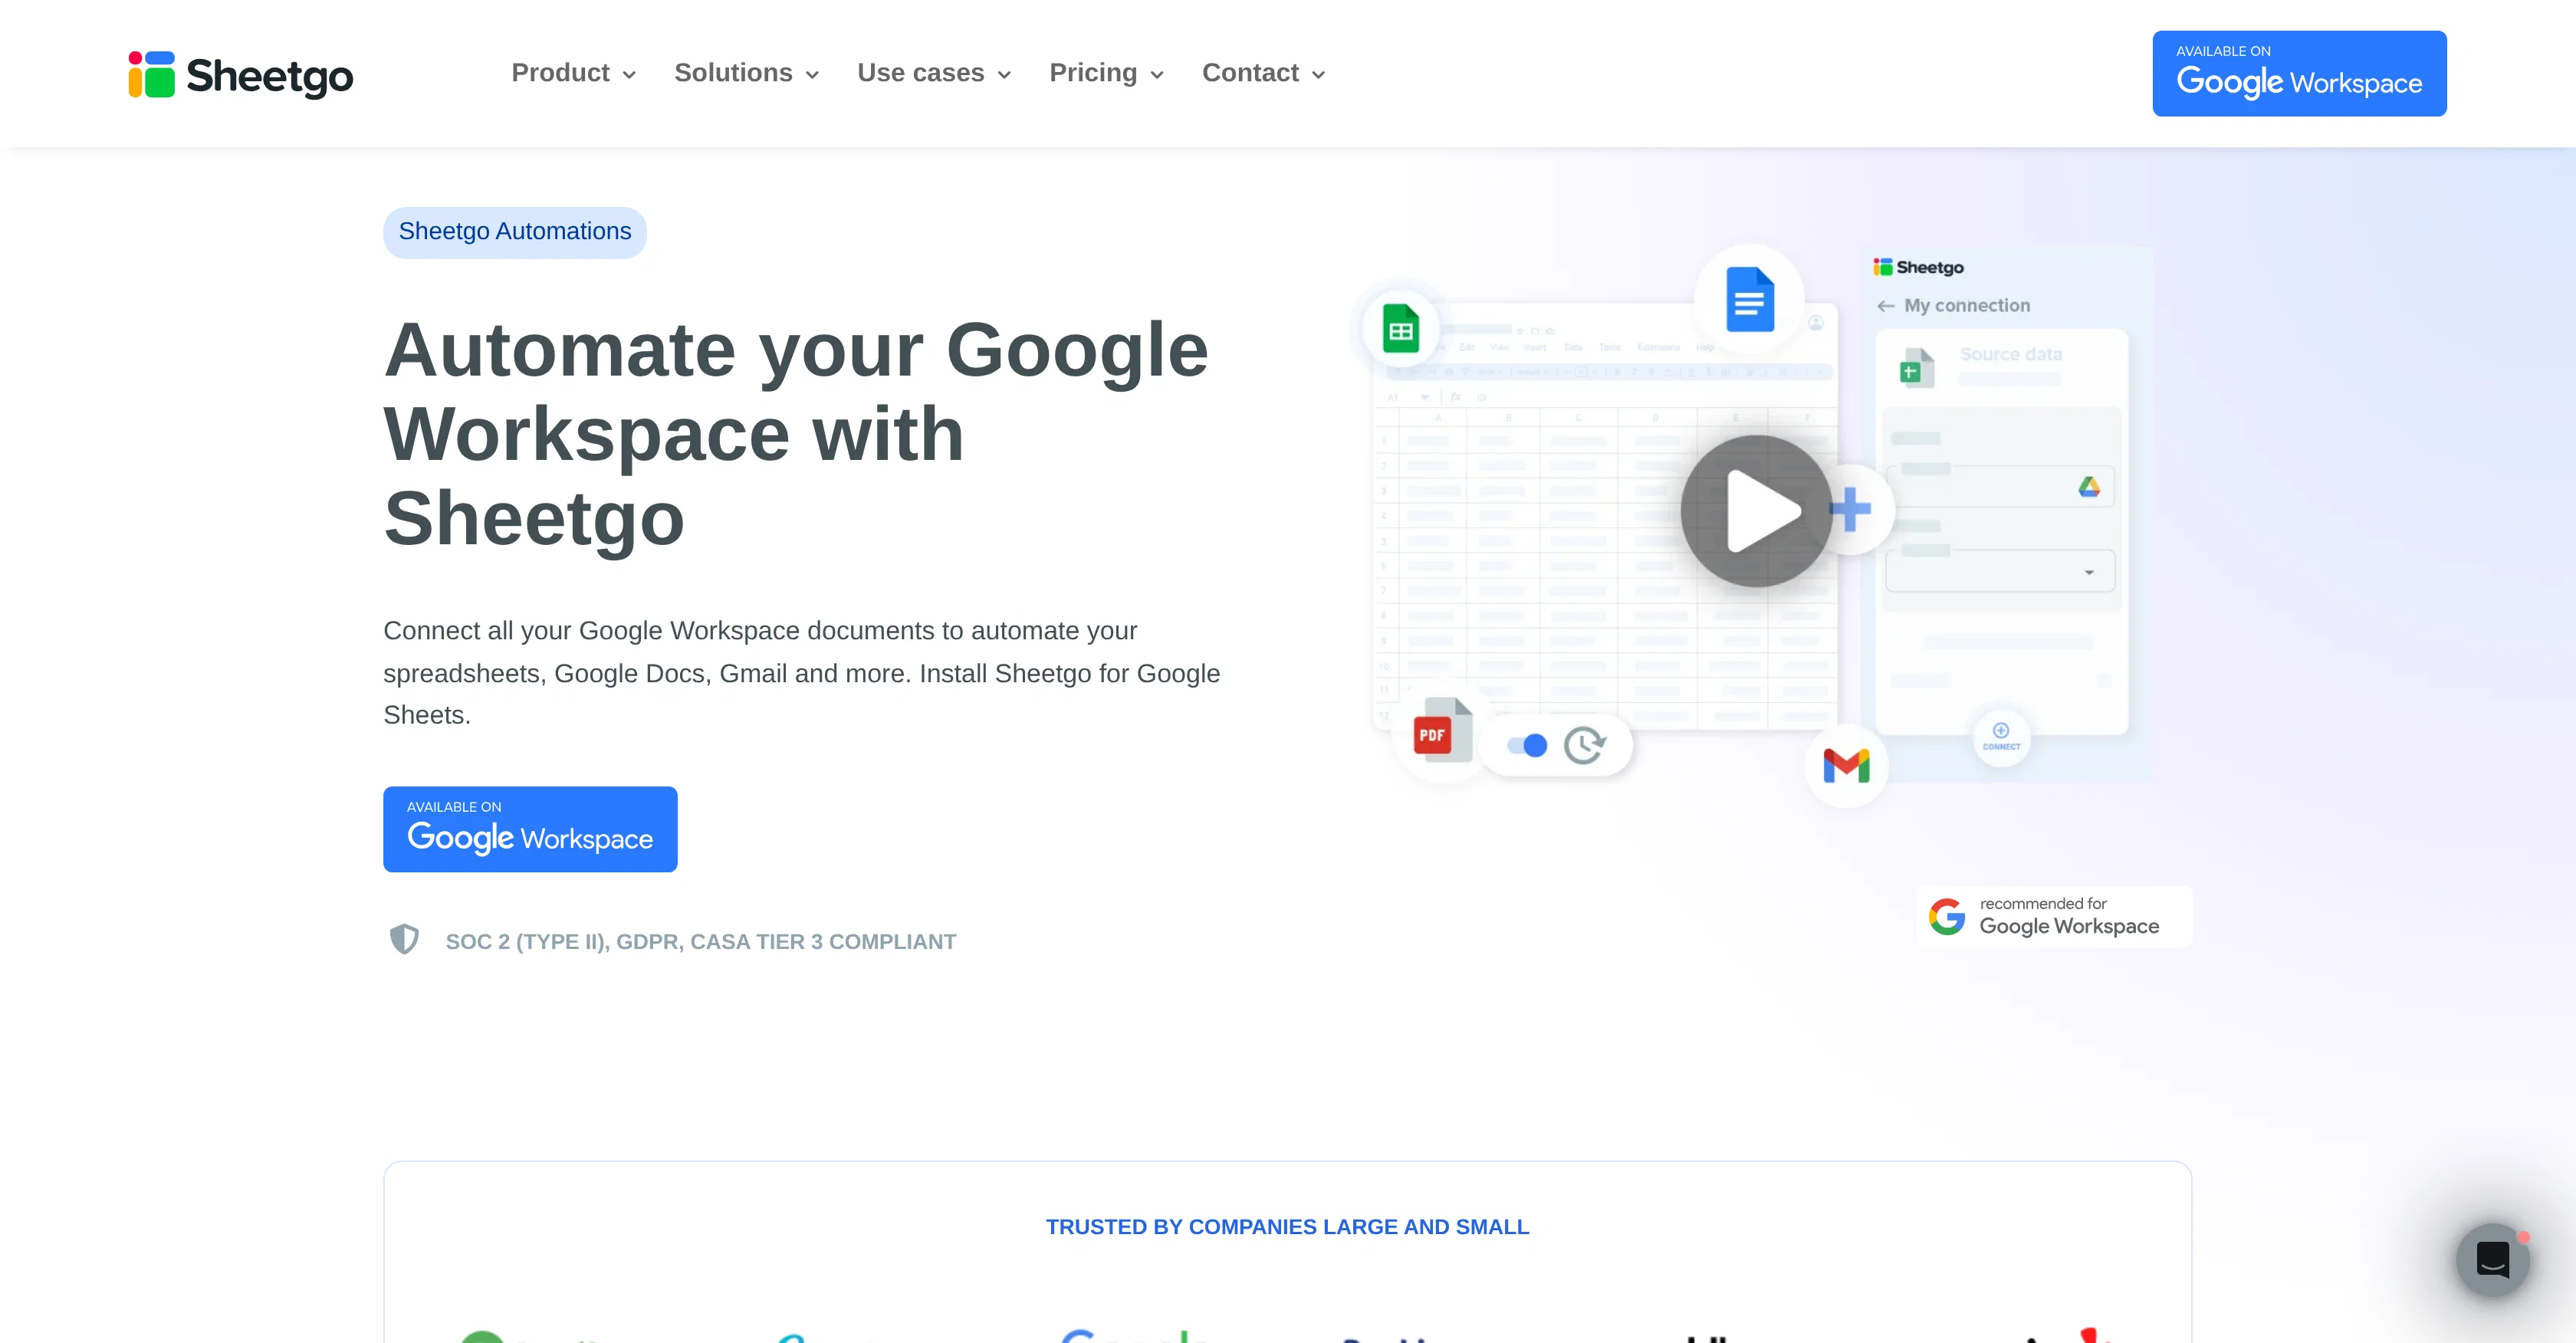Click Trusted by companies large and small heading
The height and width of the screenshot is (1343, 2576).
pos(1288,1227)
